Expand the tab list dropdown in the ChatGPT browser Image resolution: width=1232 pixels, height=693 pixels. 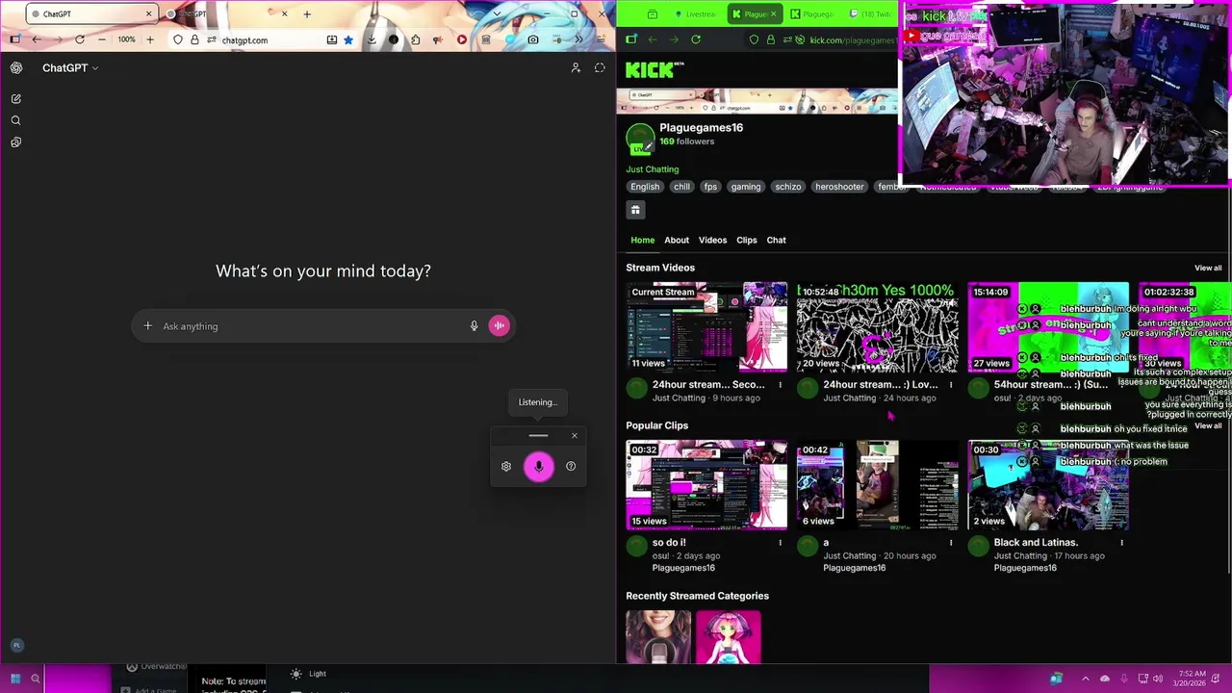[x=497, y=13]
